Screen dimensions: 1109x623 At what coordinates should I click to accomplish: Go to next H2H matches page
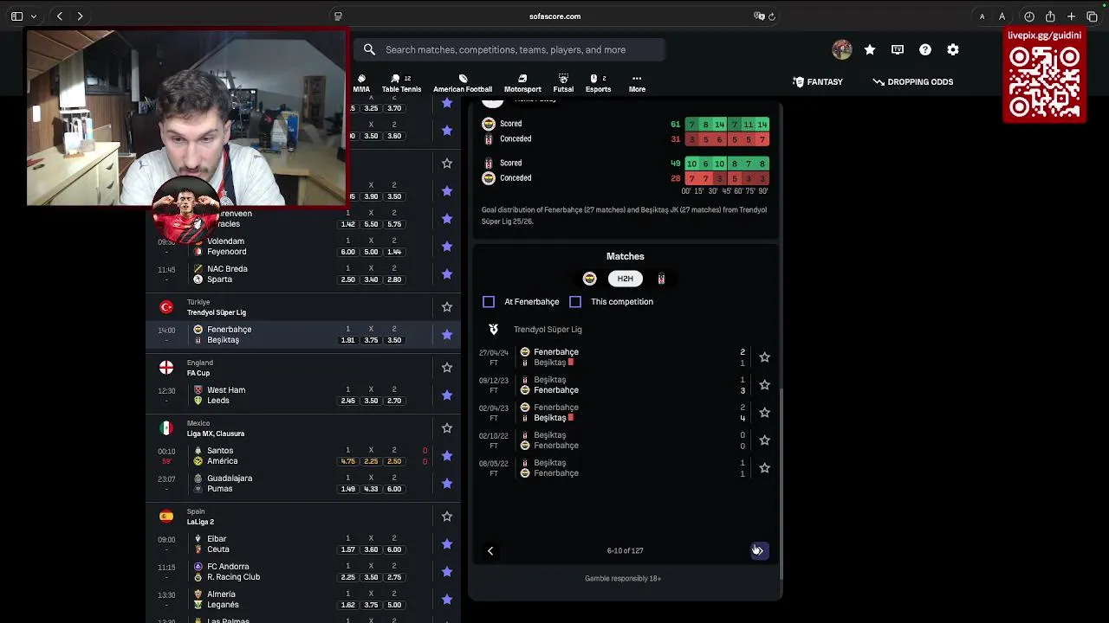(759, 550)
